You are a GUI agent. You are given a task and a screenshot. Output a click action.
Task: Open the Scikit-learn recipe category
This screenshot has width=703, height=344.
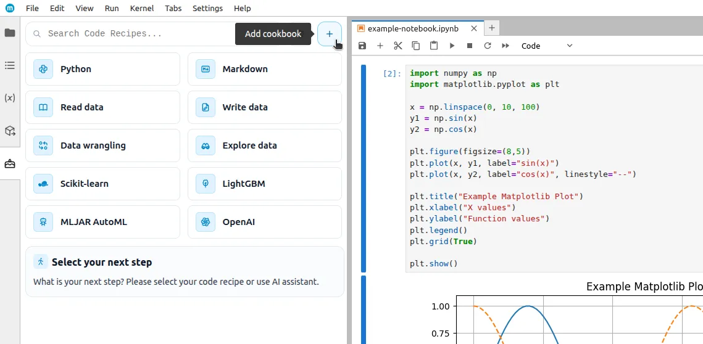point(102,184)
